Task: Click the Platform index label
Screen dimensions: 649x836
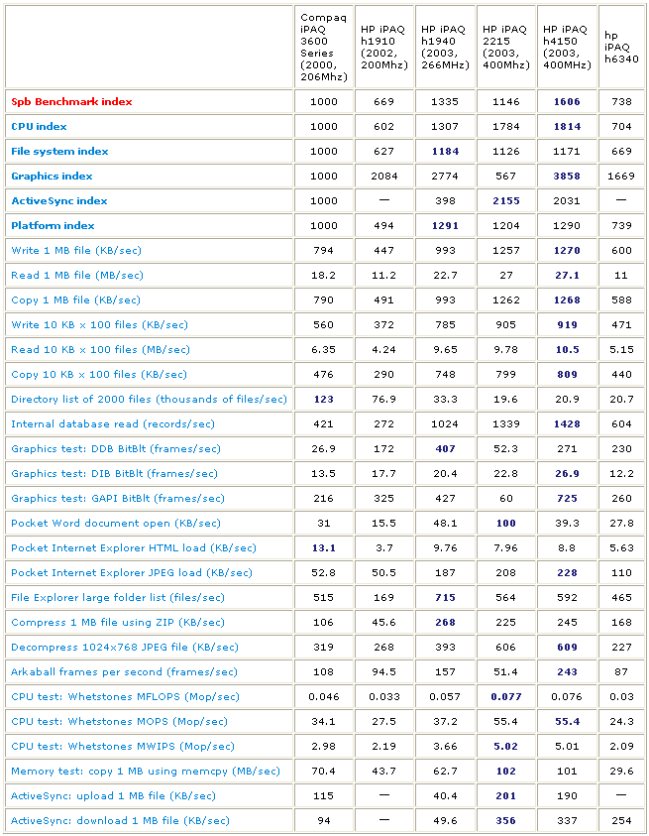Action: (x=53, y=225)
